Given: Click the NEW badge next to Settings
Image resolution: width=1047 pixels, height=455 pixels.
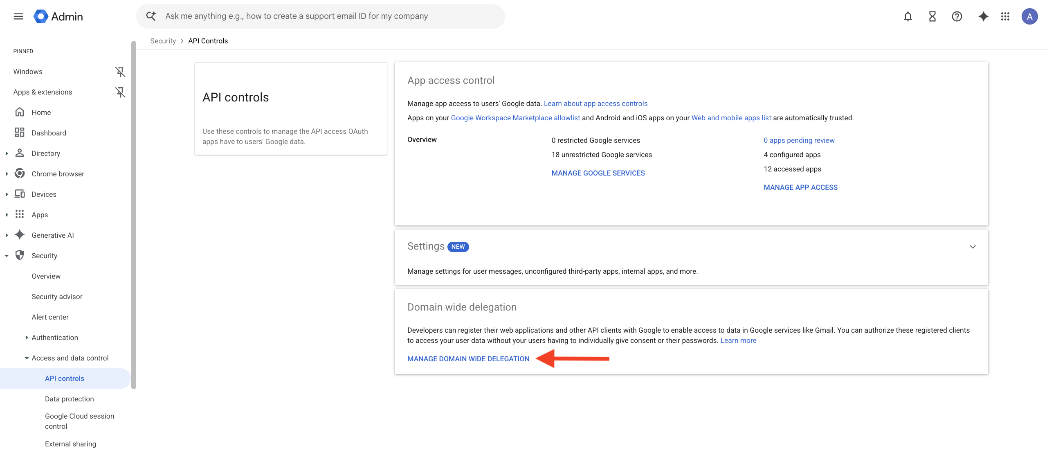Looking at the screenshot, I should click(x=458, y=247).
